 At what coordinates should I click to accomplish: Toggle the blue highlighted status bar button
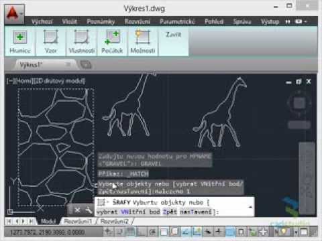(x=230, y=232)
